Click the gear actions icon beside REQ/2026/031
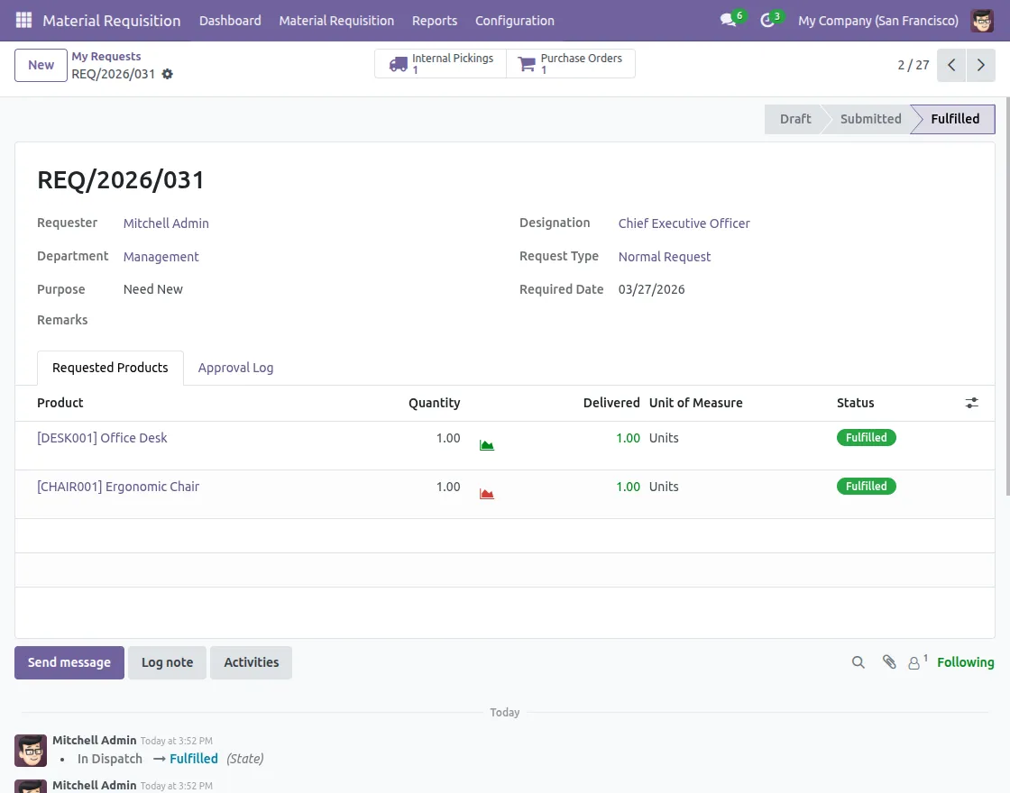Screen dimensions: 1010x793 click(x=168, y=74)
